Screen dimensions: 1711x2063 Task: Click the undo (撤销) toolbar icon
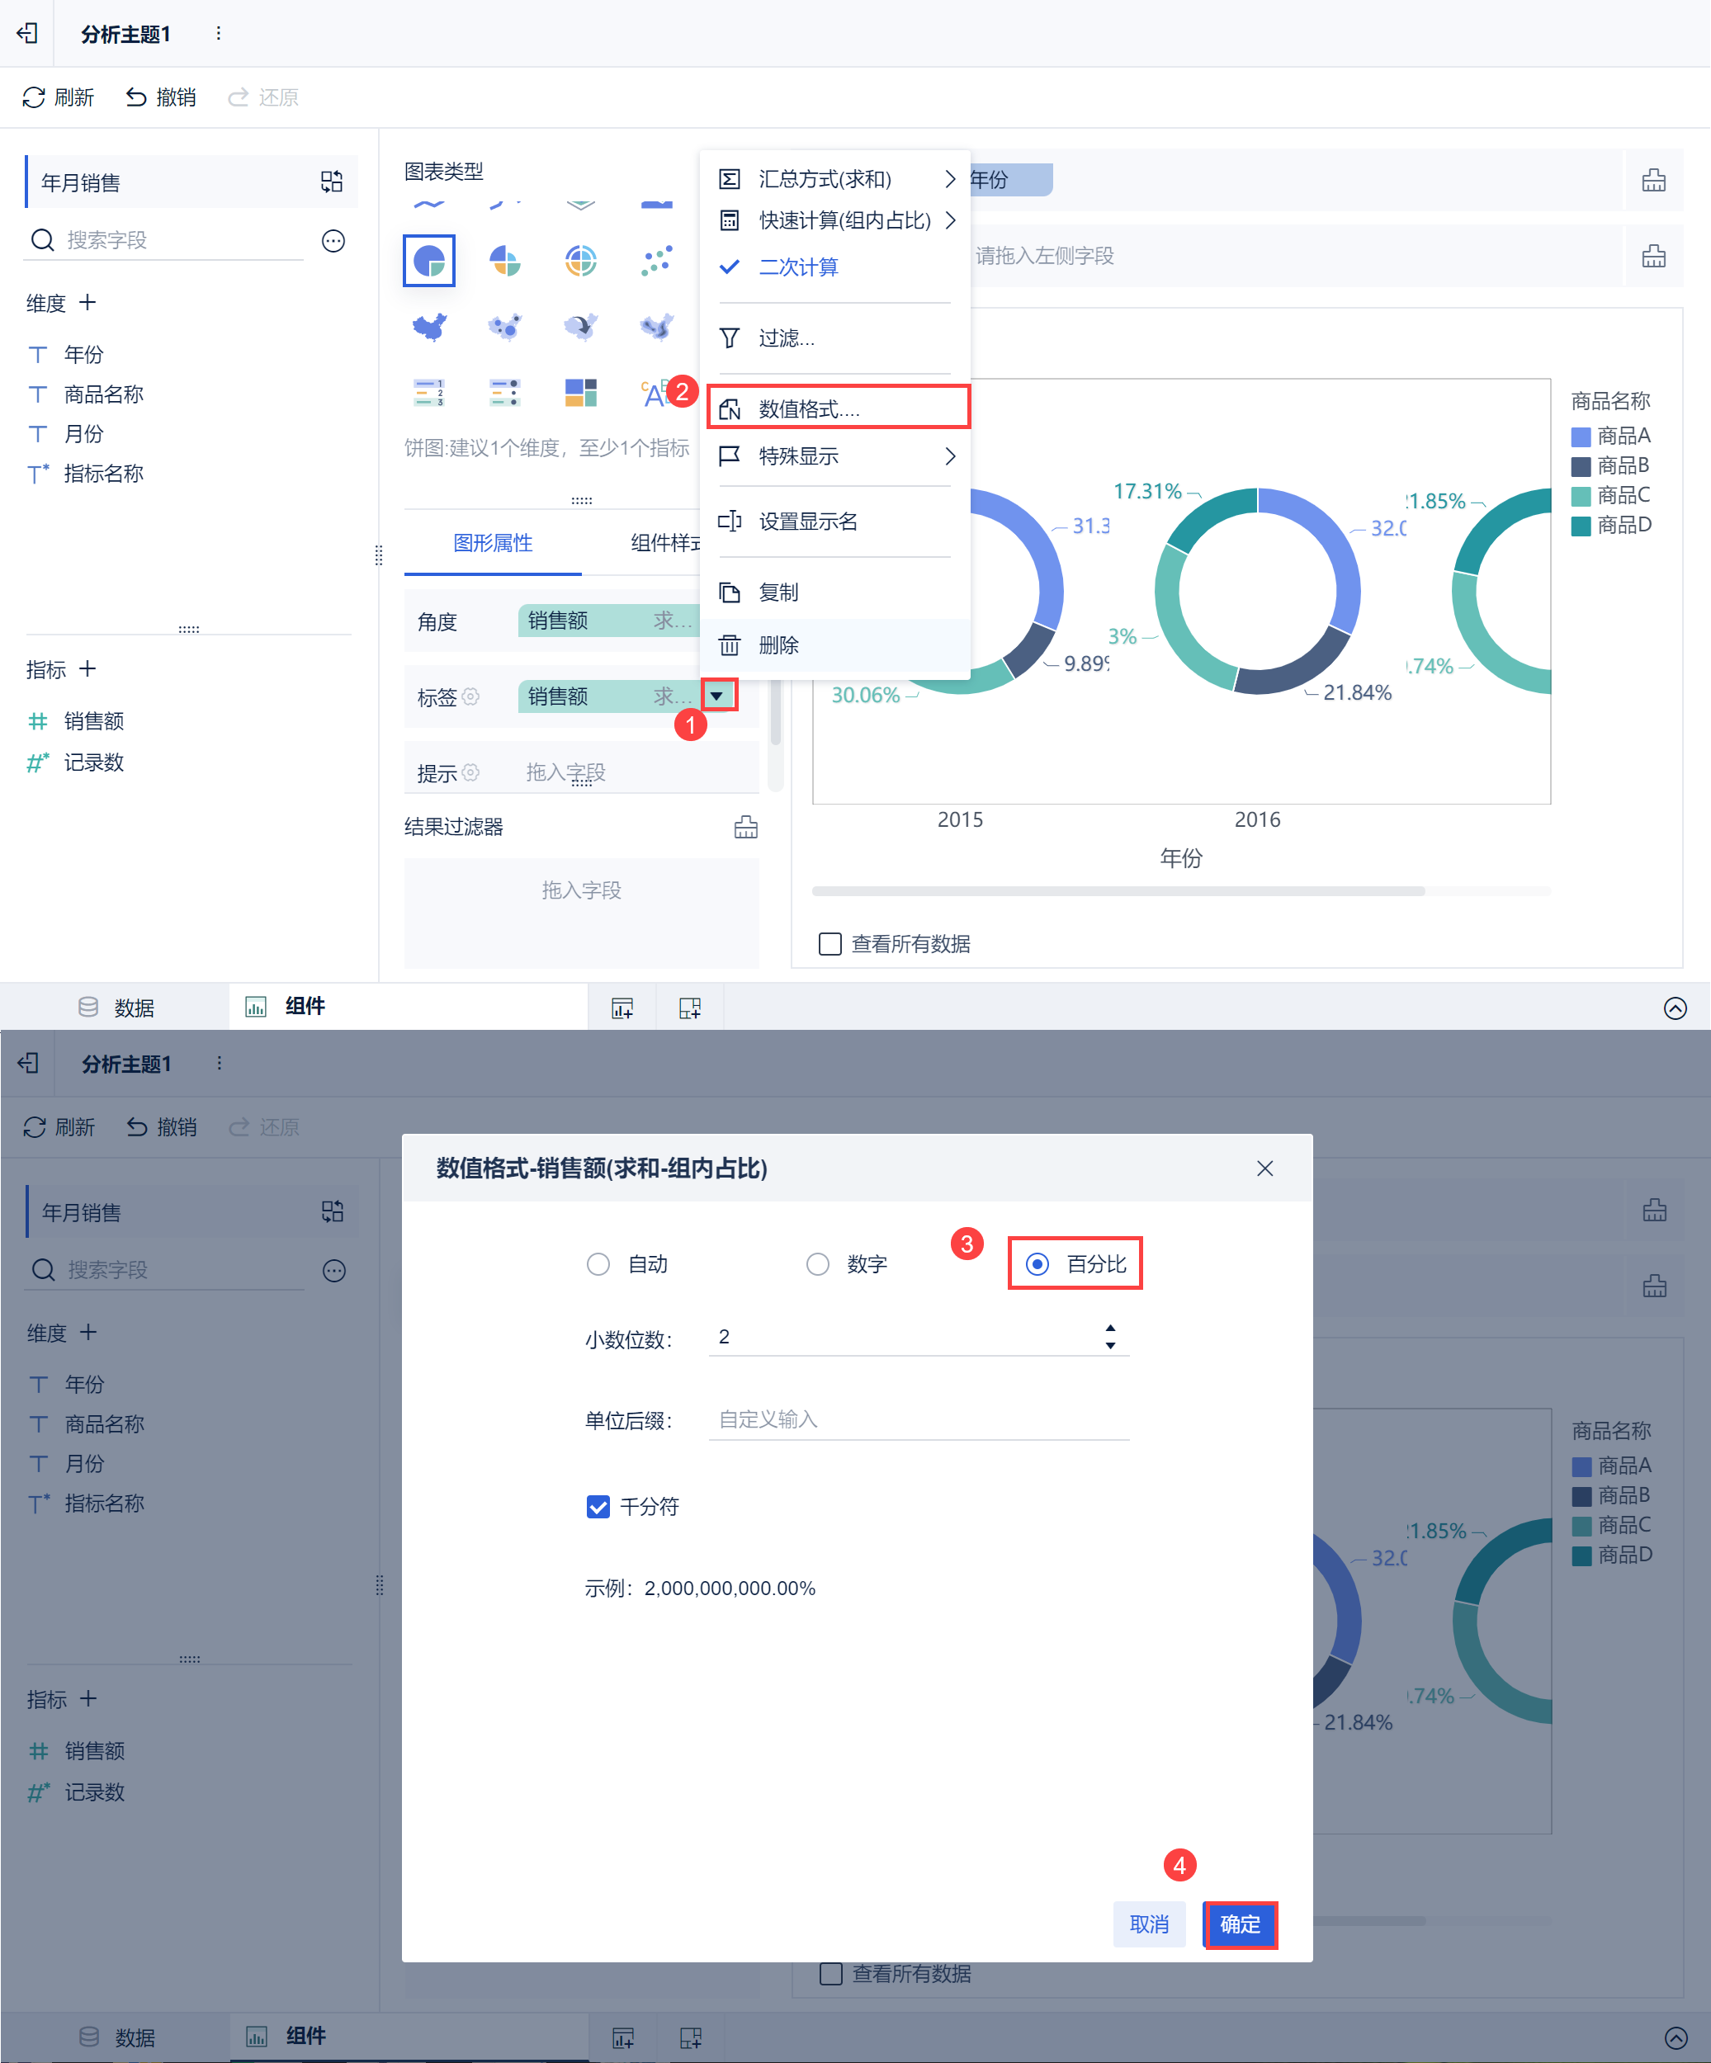pyautogui.click(x=137, y=97)
